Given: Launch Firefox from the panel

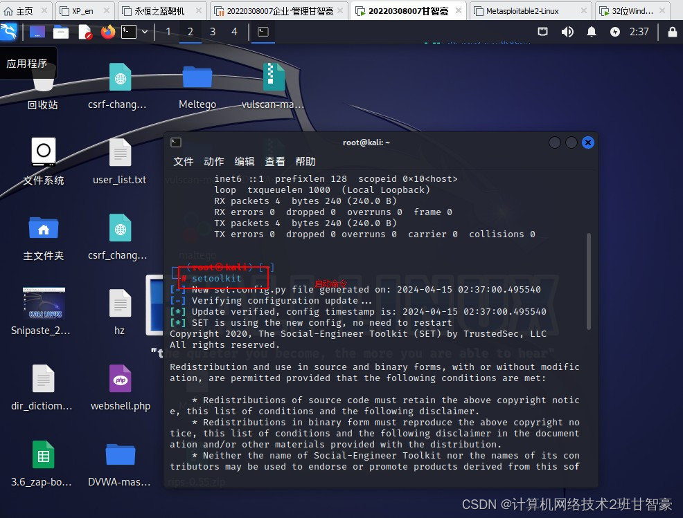Looking at the screenshot, I should click(107, 32).
